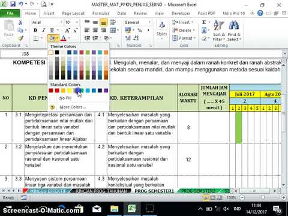
Task: Toggle Align Text Right
Action: [104, 30]
